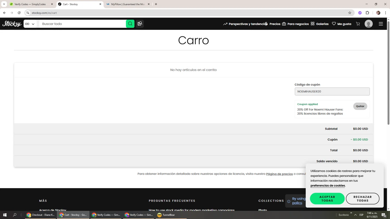Open Chrome three-dot menu
The height and width of the screenshot is (219, 390).
(x=386, y=13)
